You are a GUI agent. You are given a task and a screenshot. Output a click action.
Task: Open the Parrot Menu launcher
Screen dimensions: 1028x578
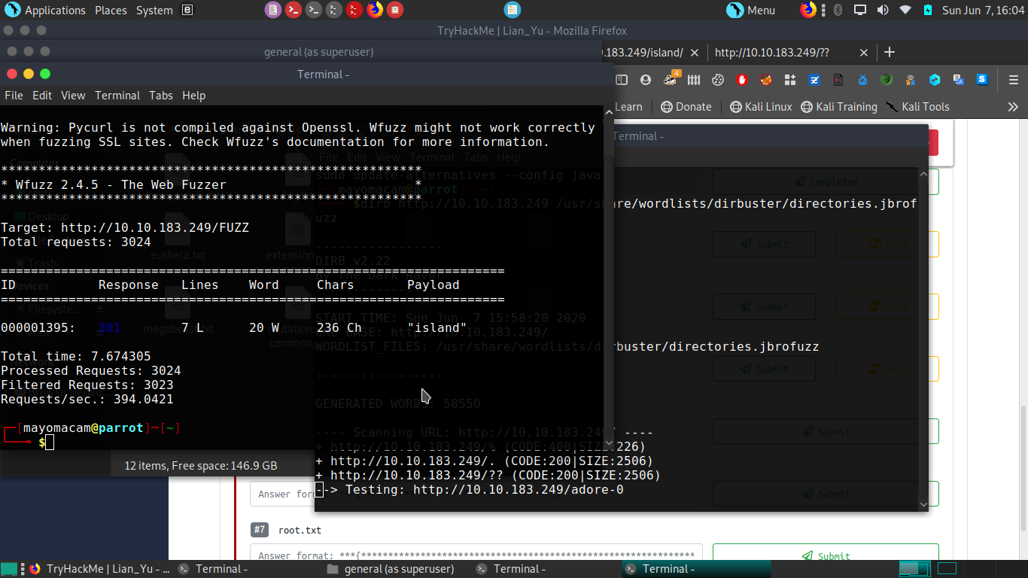pyautogui.click(x=752, y=10)
